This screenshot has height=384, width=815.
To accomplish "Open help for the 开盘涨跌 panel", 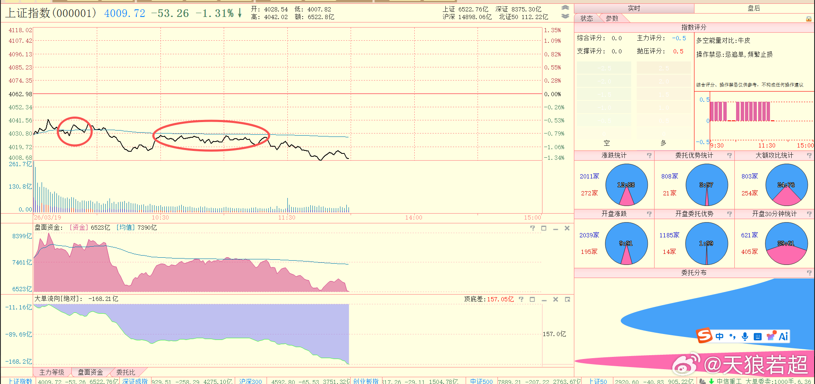I will (x=649, y=214).
